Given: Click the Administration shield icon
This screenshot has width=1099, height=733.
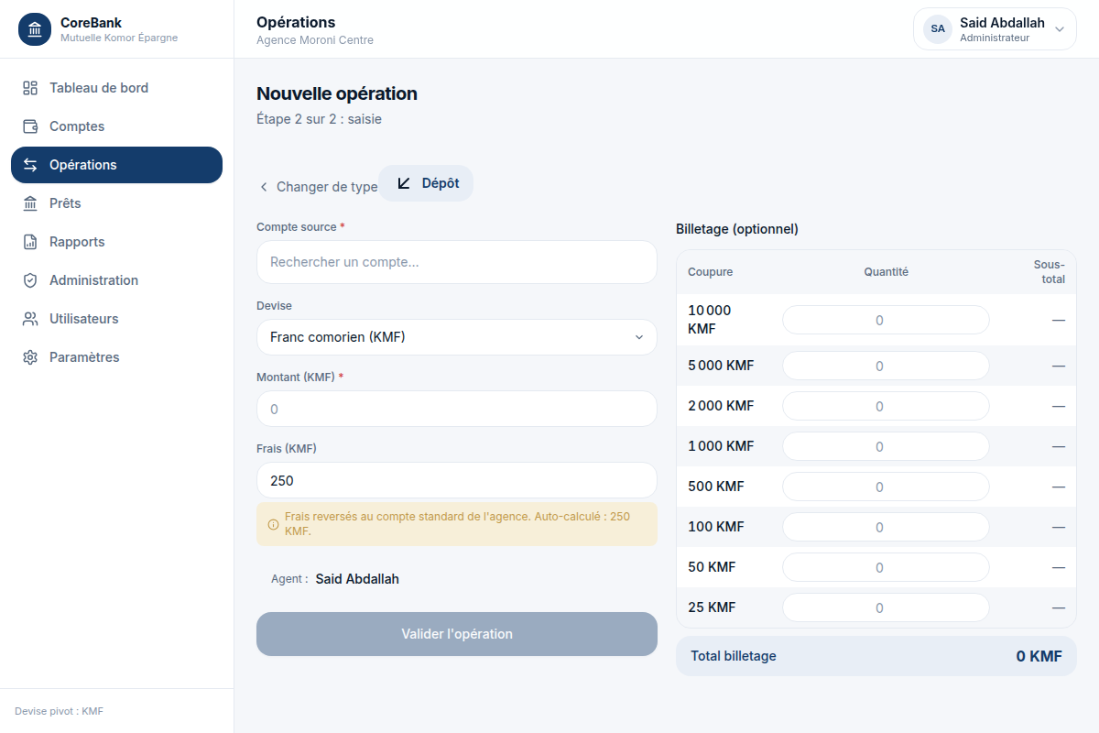Looking at the screenshot, I should 30,280.
